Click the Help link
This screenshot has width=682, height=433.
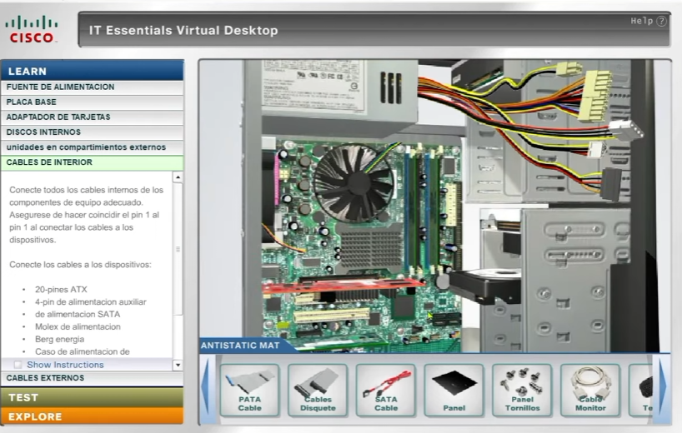[x=641, y=21]
